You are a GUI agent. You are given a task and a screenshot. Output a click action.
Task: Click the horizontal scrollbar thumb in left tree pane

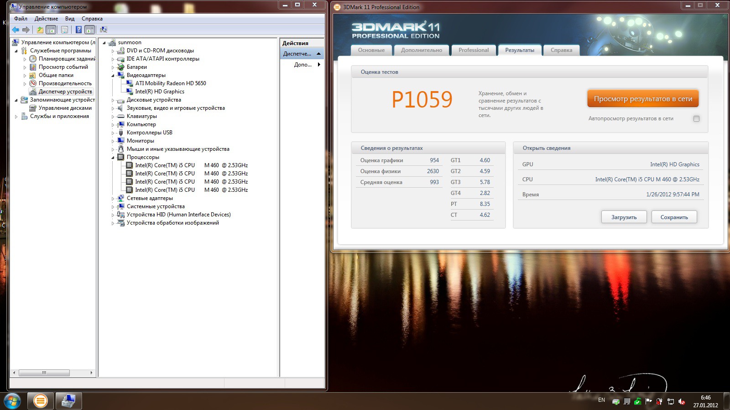tap(44, 373)
